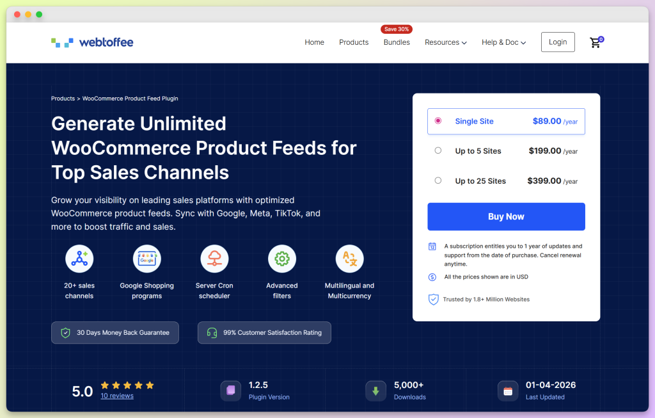Go to the Bundles menu item
Viewport: 655px width, 418px height.
pyautogui.click(x=397, y=42)
